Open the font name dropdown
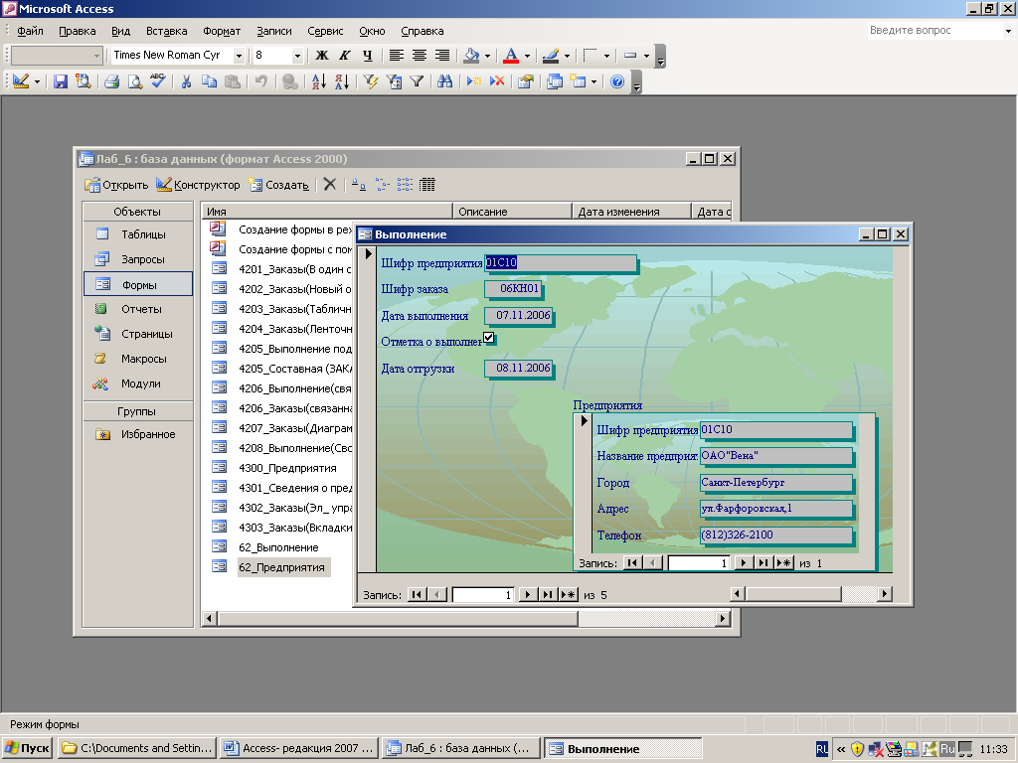 (x=239, y=56)
